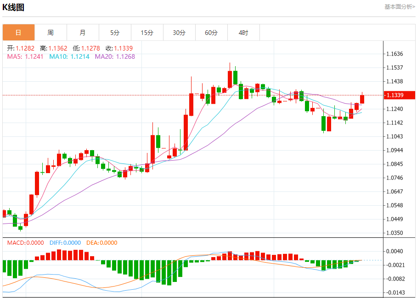Click the 1.0449 price axis label

tap(394, 219)
